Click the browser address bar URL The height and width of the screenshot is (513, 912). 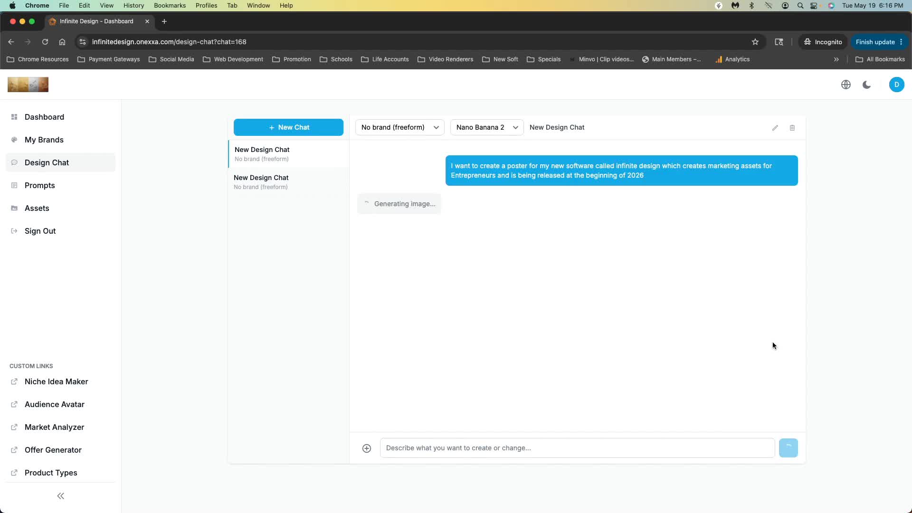pos(169,42)
